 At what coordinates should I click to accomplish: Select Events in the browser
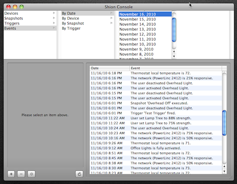pyautogui.click(x=30, y=28)
